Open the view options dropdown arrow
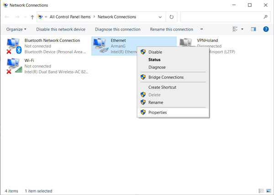Screen dimensions: 274x195 pyautogui.click(x=242, y=29)
